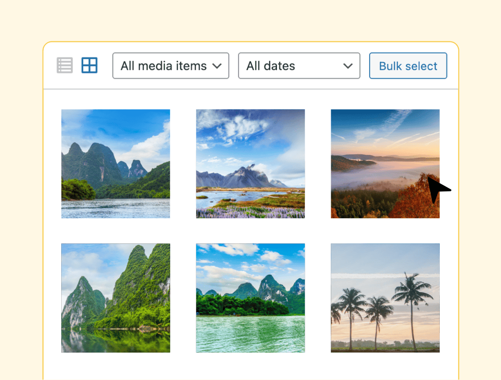Viewport: 501px width, 380px height.
Task: Open the snowy mountain lake photo
Action: (250, 164)
